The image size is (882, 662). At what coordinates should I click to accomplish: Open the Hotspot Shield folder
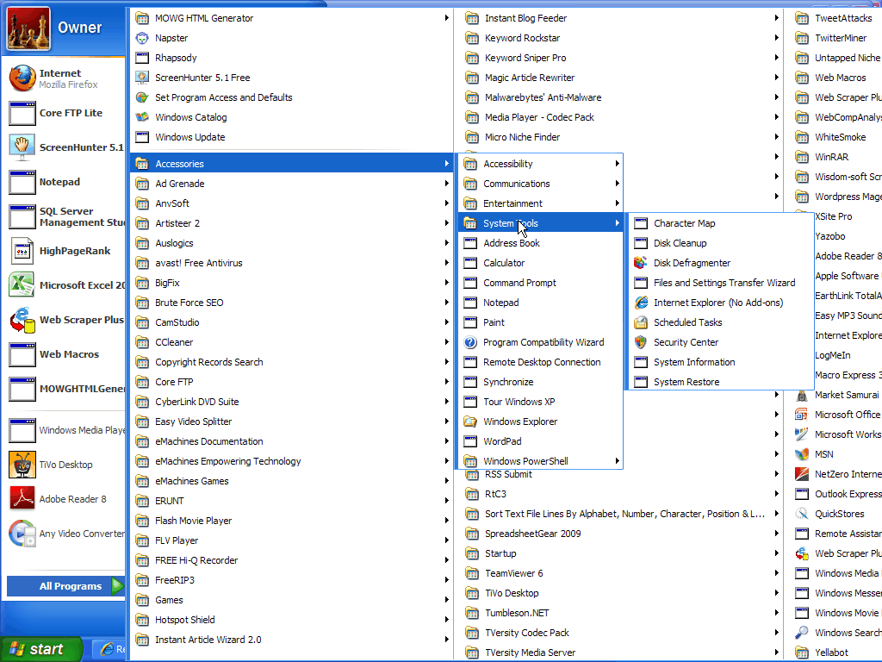[293, 620]
